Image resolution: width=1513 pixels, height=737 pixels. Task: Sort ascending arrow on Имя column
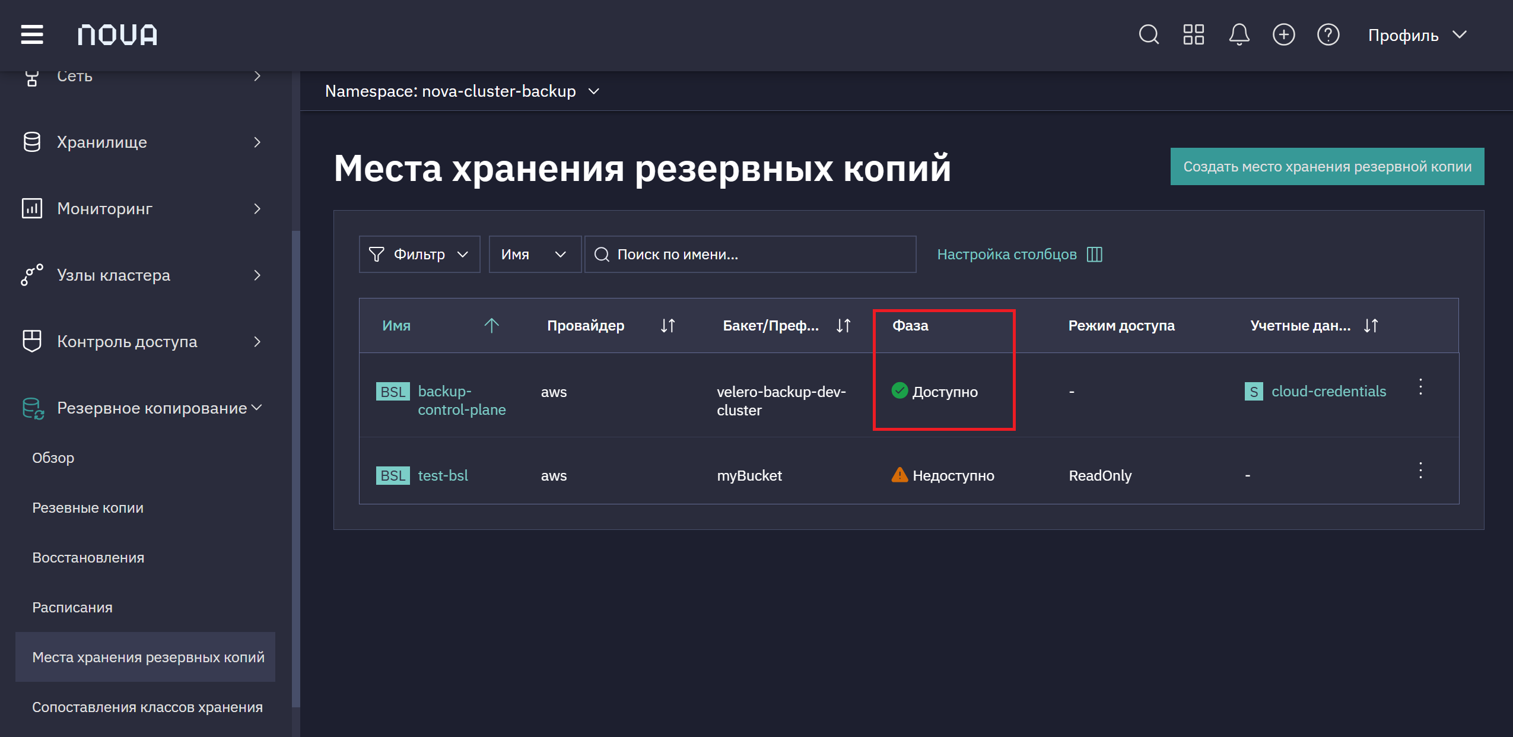491,325
